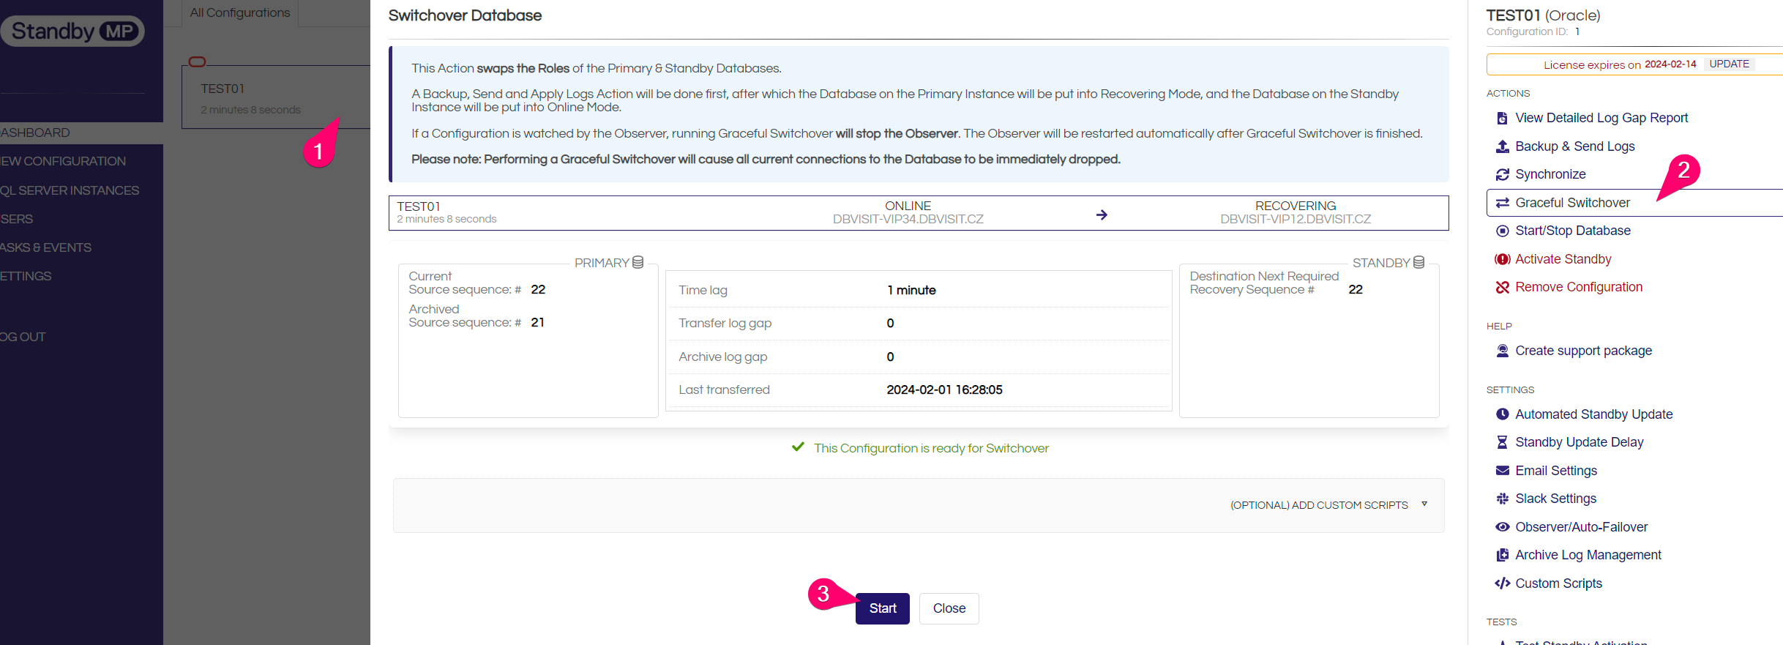This screenshot has height=645, width=1783.
Task: Open Standby Update Delay settings
Action: 1580,442
